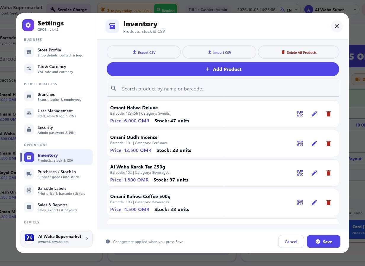Open Purchases / Stock In section
Screen dimensions: 365x266
(x=57, y=174)
